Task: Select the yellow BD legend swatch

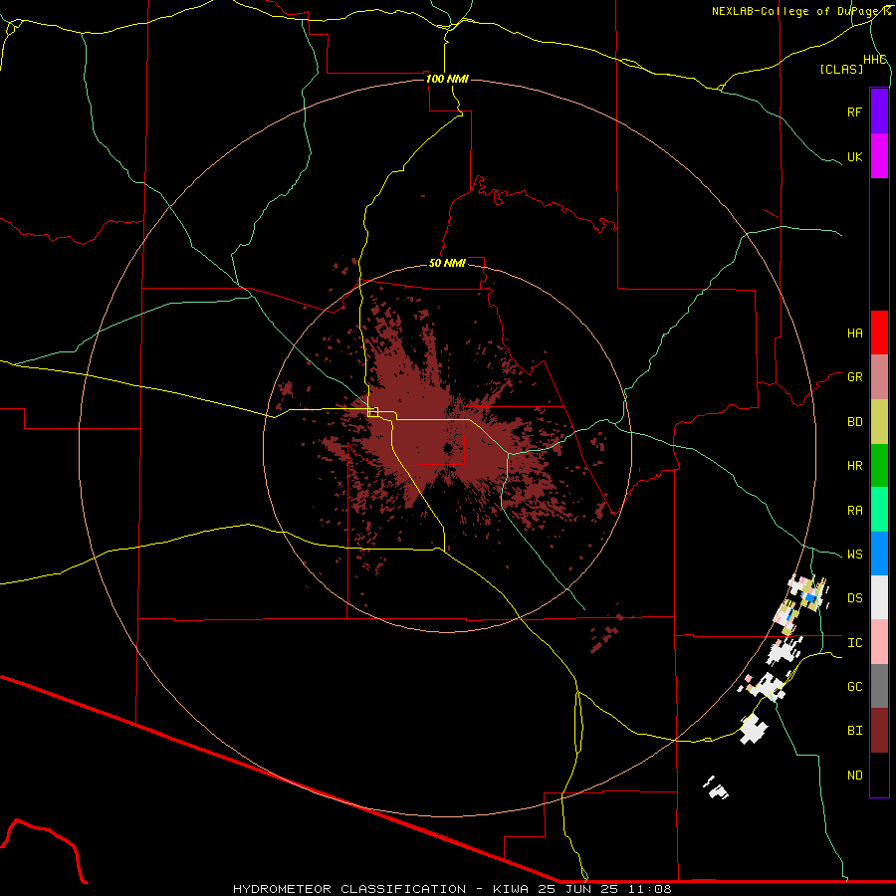Action: pyautogui.click(x=879, y=422)
